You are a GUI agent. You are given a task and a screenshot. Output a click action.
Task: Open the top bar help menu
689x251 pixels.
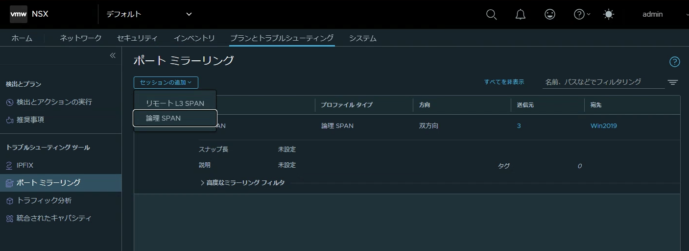pos(582,14)
